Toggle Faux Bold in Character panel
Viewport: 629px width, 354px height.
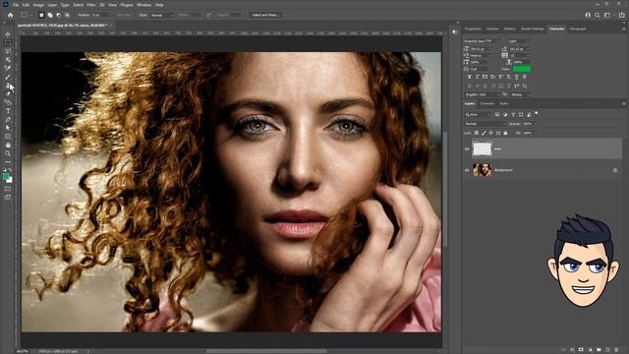(x=470, y=77)
